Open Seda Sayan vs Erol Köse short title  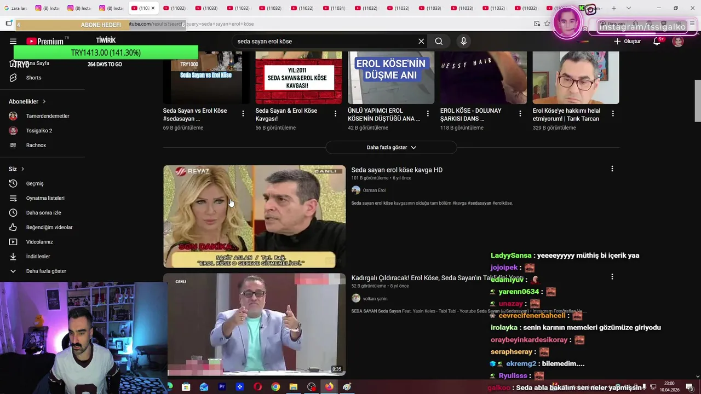(x=195, y=114)
